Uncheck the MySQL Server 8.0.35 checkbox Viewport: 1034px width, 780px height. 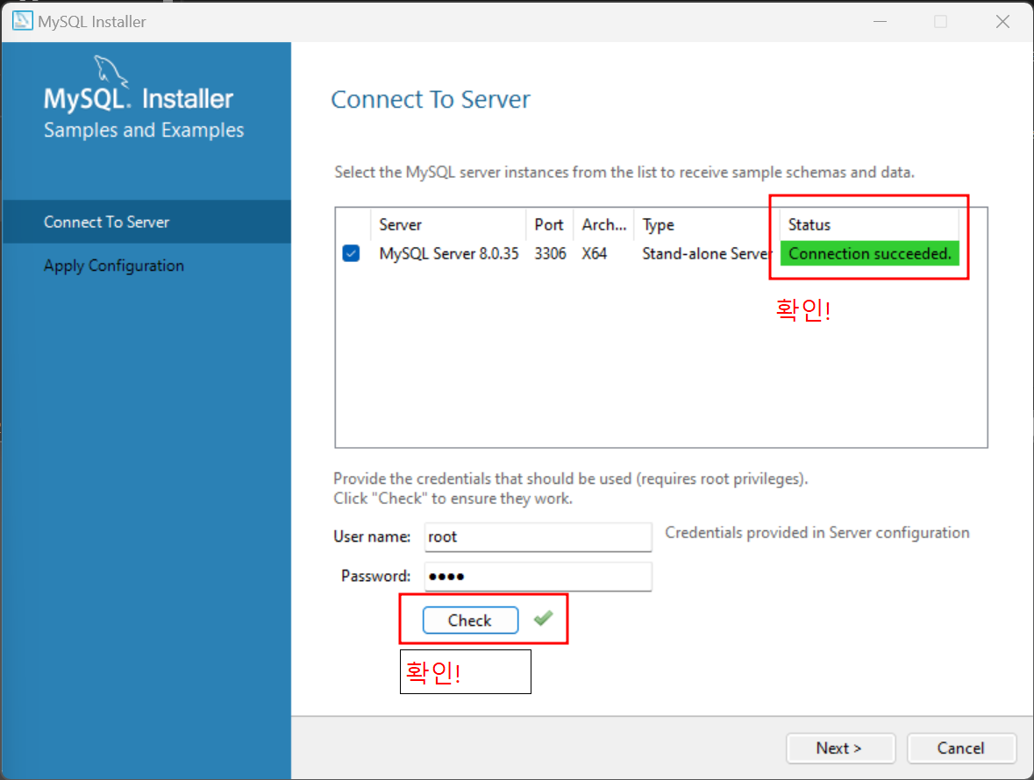[x=351, y=253]
